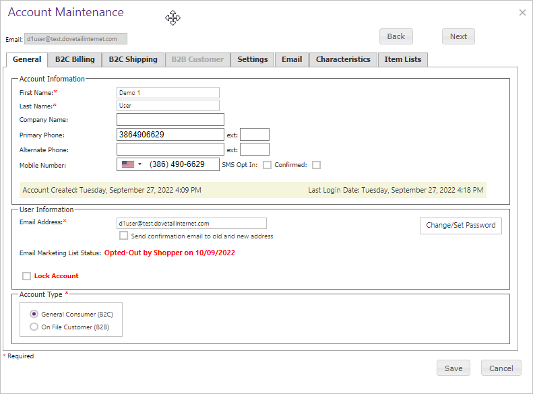Click the Next button
Viewport: 533px width, 394px height.
[x=458, y=36]
